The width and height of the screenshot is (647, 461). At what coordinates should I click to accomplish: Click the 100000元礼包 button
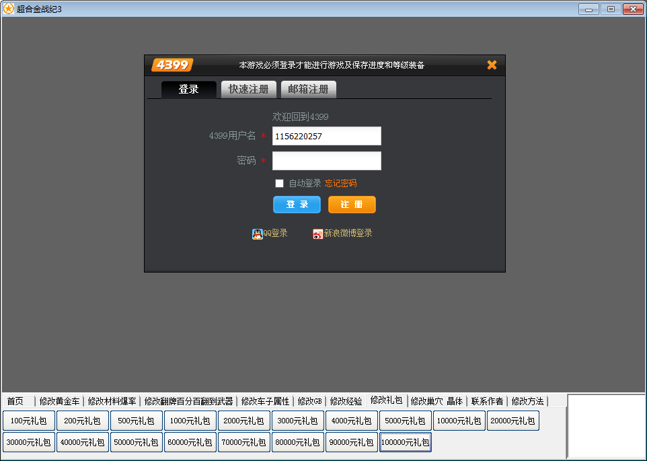[405, 442]
